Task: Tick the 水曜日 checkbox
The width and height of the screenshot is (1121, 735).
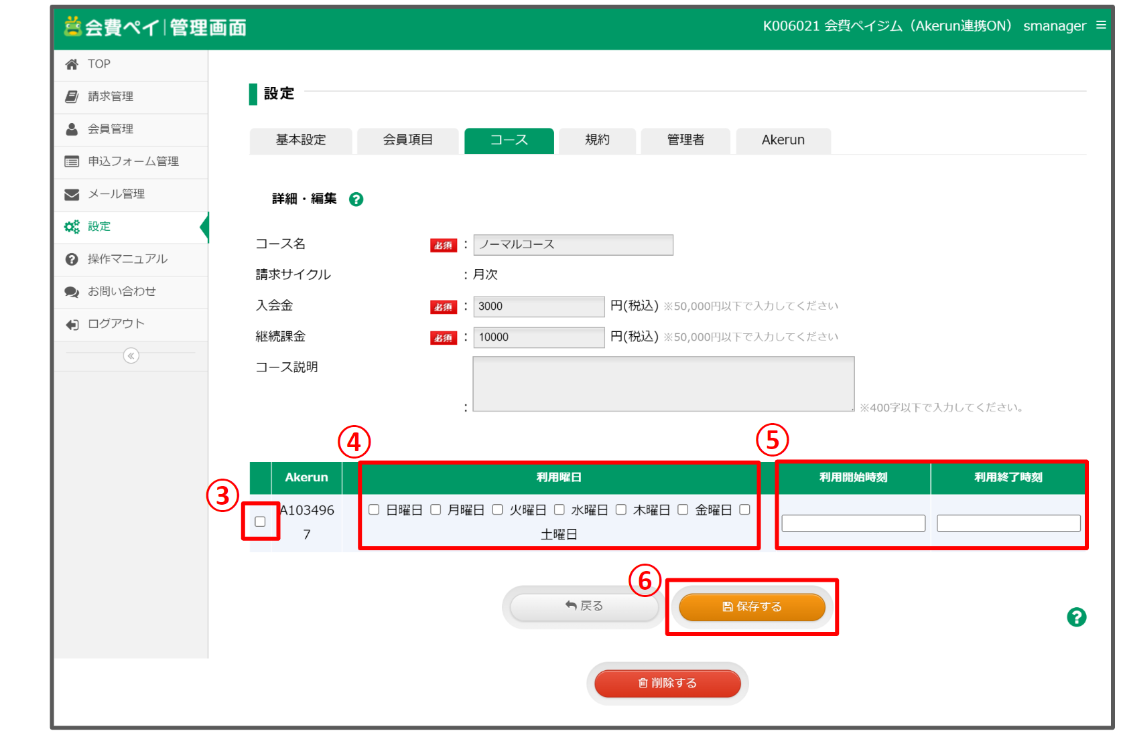Action: (x=559, y=510)
